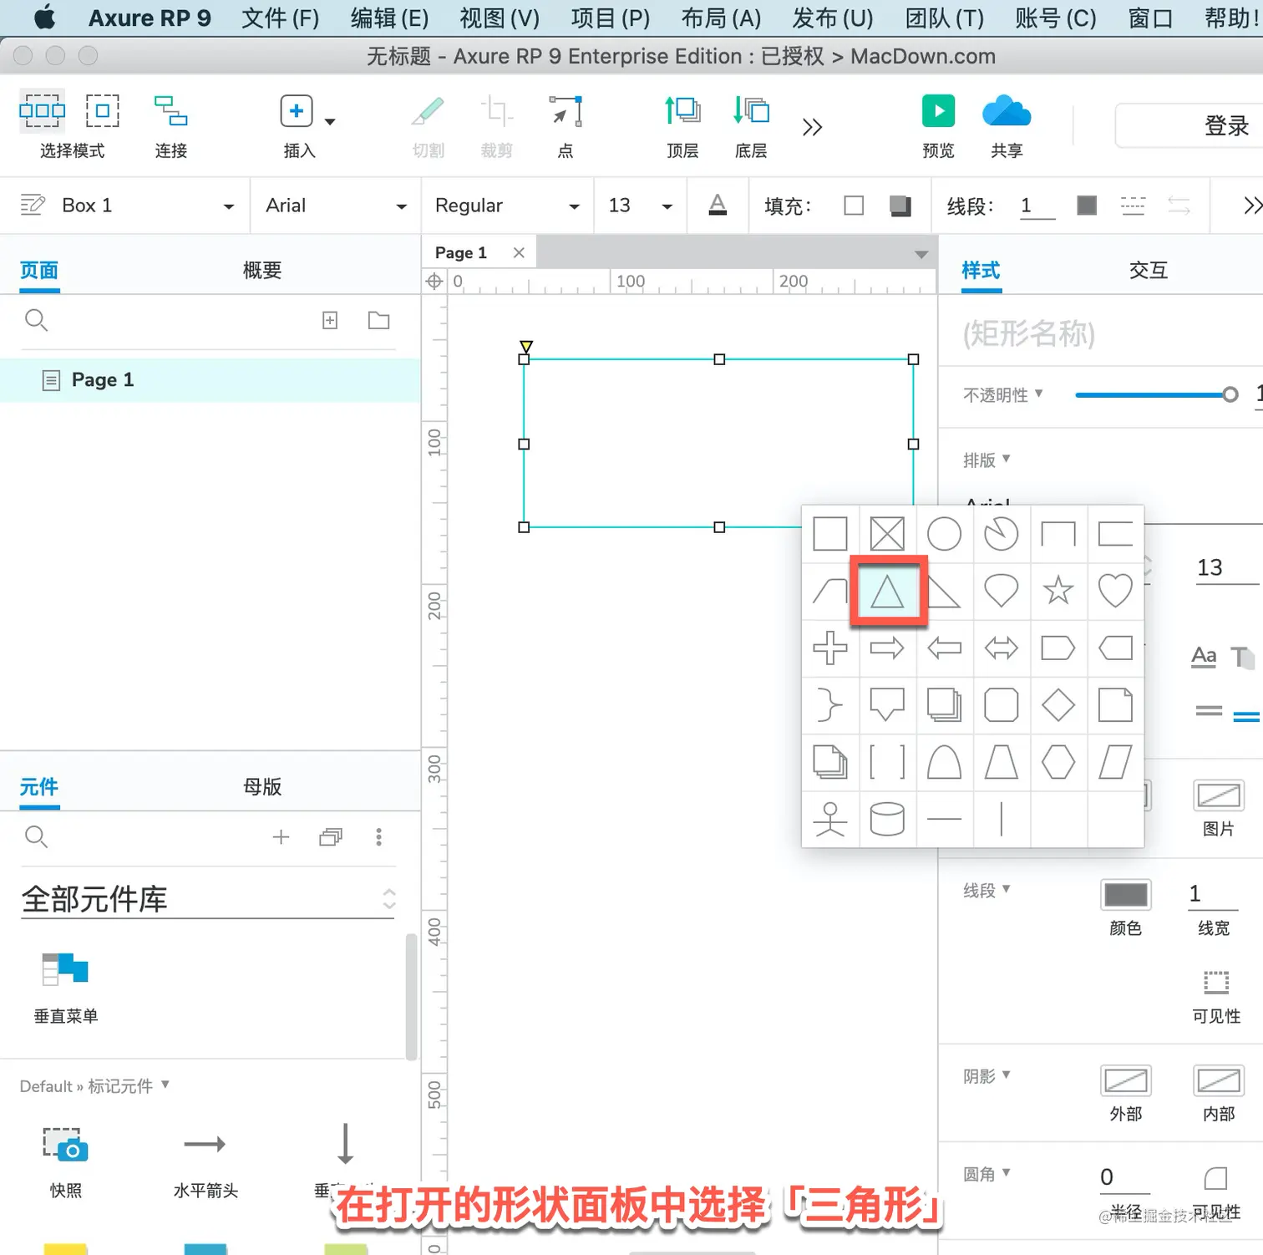1263x1255 pixels.
Task: Add a new page icon in Pages panel
Action: pyautogui.click(x=330, y=320)
